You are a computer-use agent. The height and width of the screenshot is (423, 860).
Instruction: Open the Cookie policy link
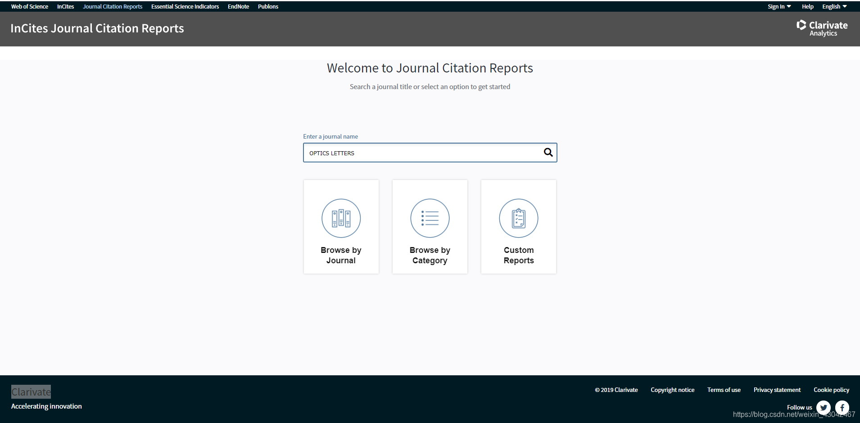click(x=831, y=390)
